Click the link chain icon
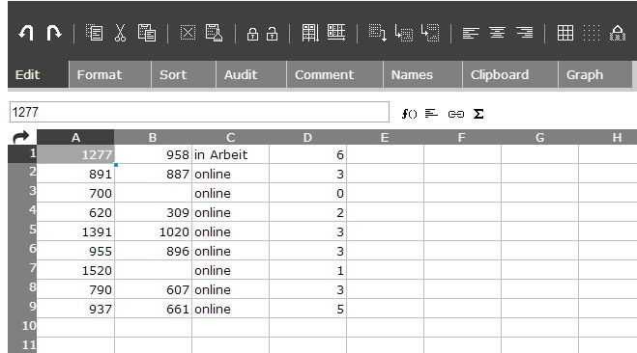This screenshot has height=353, width=637. (x=456, y=114)
